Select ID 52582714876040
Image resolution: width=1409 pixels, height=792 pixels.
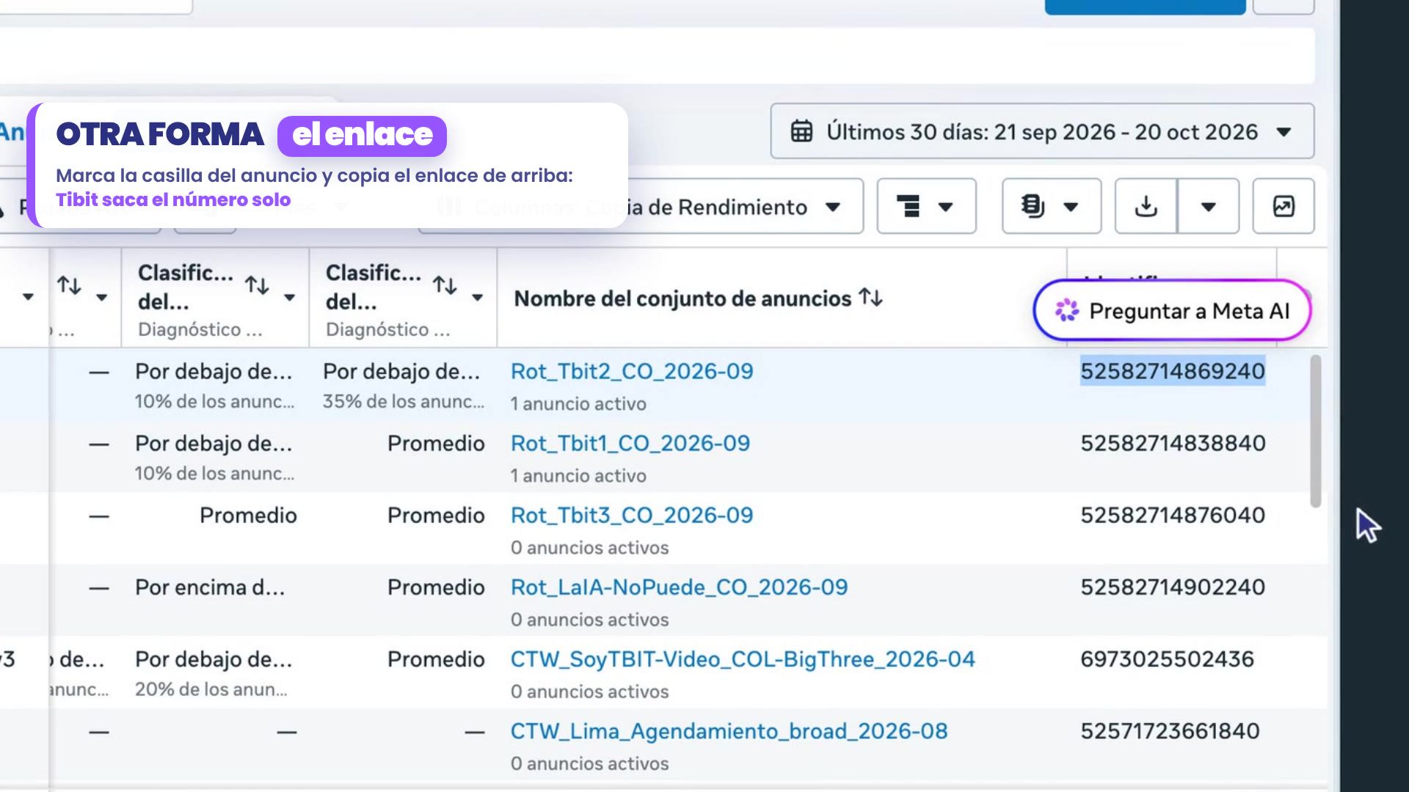[x=1173, y=515]
